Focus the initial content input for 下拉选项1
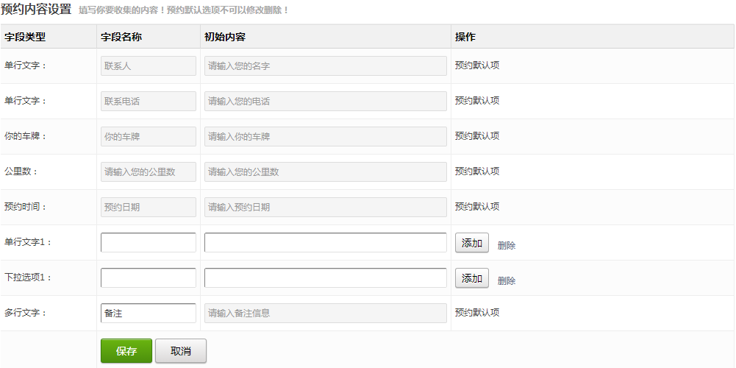The width and height of the screenshot is (736, 368). pos(325,278)
